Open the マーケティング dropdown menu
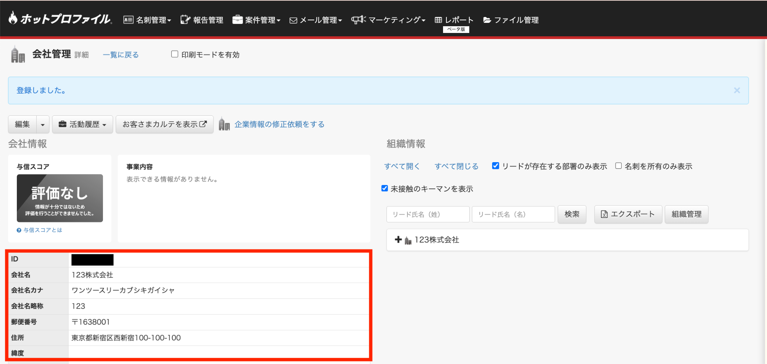This screenshot has height=364, width=767. coord(388,20)
